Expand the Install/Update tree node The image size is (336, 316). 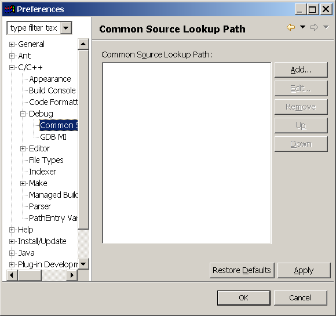(x=12, y=241)
